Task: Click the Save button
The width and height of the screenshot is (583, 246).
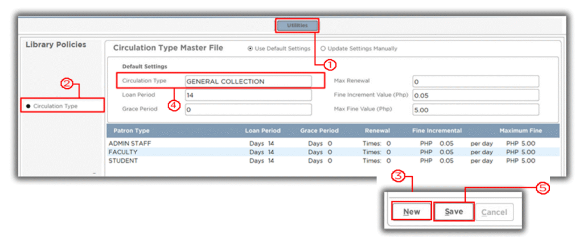Action: pyautogui.click(x=454, y=212)
